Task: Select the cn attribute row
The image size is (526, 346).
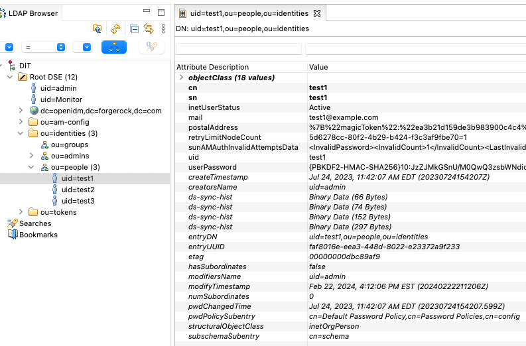Action: [x=350, y=88]
